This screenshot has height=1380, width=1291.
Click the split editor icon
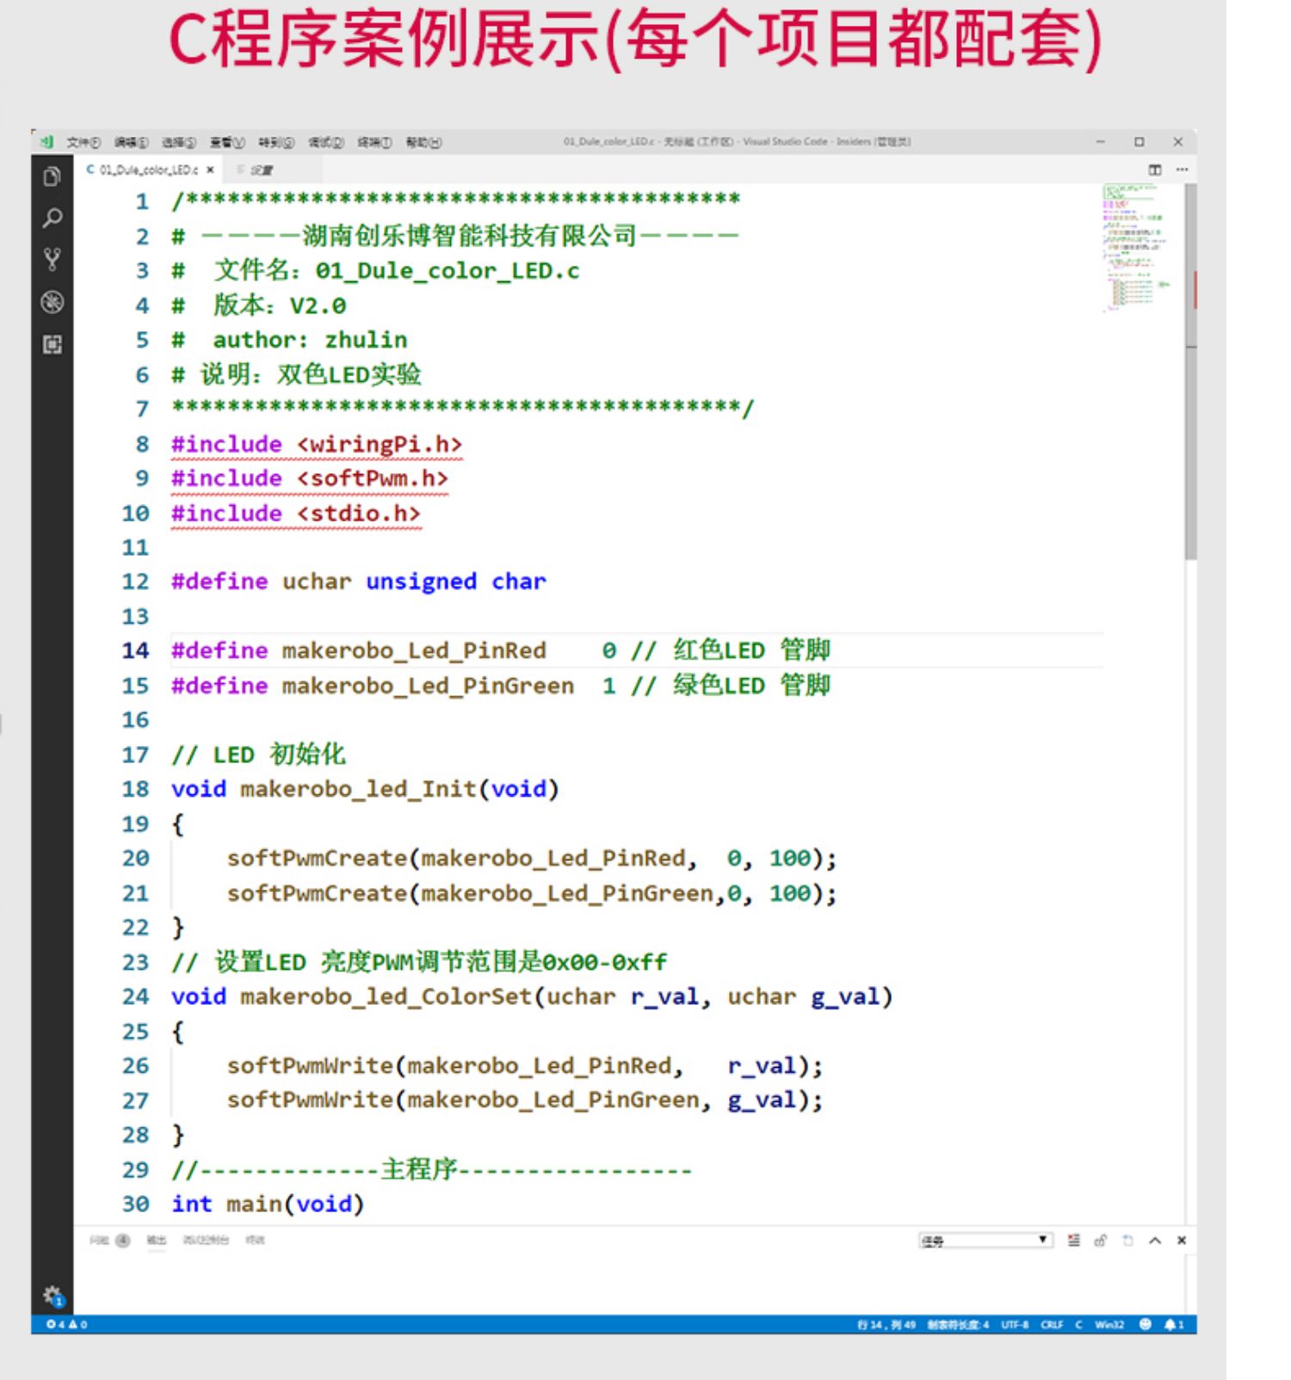pyautogui.click(x=1155, y=170)
